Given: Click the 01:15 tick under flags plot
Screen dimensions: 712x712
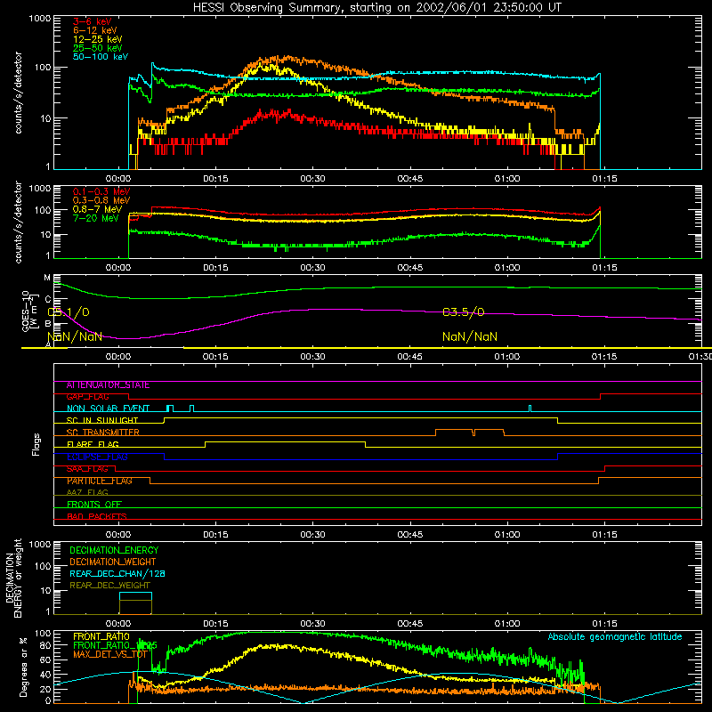Looking at the screenshot, I should point(604,535).
